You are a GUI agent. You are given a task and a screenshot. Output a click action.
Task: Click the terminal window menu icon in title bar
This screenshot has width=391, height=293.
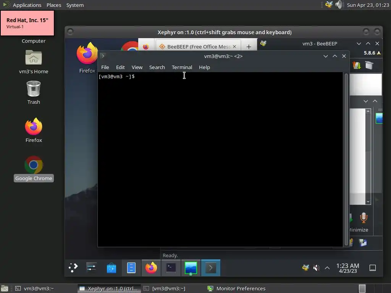click(x=103, y=56)
